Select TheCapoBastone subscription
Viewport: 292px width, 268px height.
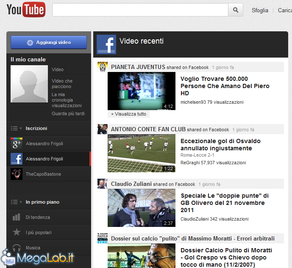pos(49,174)
